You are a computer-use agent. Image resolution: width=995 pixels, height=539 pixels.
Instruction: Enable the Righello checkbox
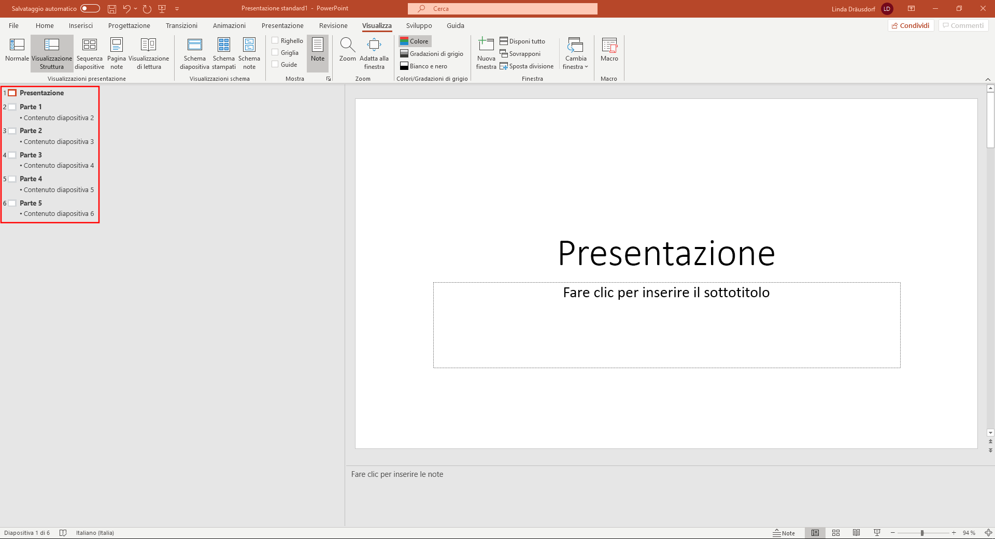275,40
